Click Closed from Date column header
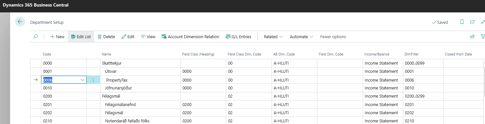 tap(458, 54)
